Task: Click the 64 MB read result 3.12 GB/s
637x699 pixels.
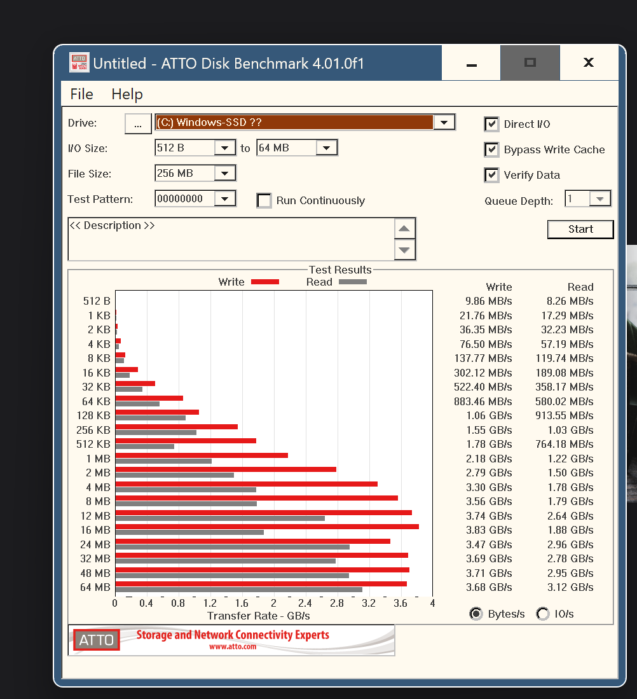Action: (570, 588)
